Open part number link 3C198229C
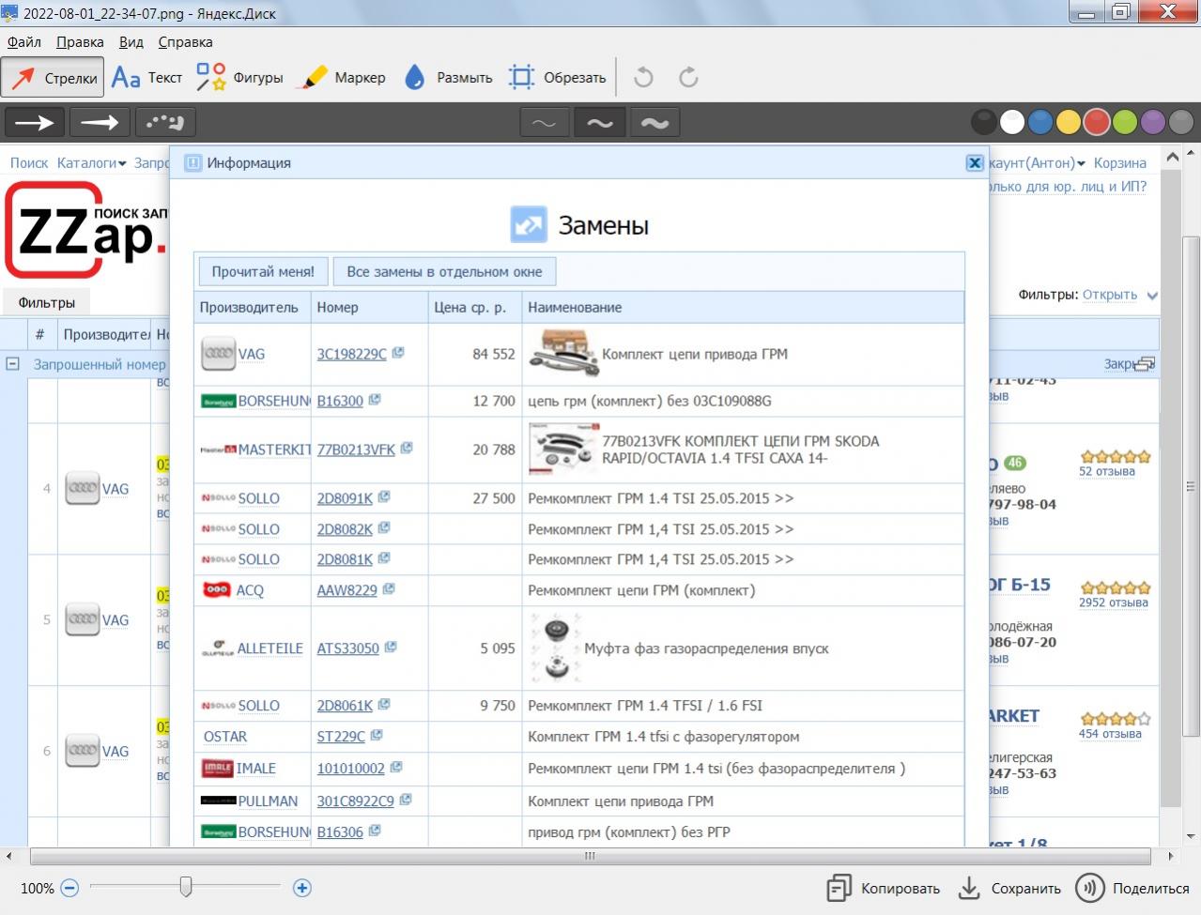The width and height of the screenshot is (1201, 915). tap(352, 354)
